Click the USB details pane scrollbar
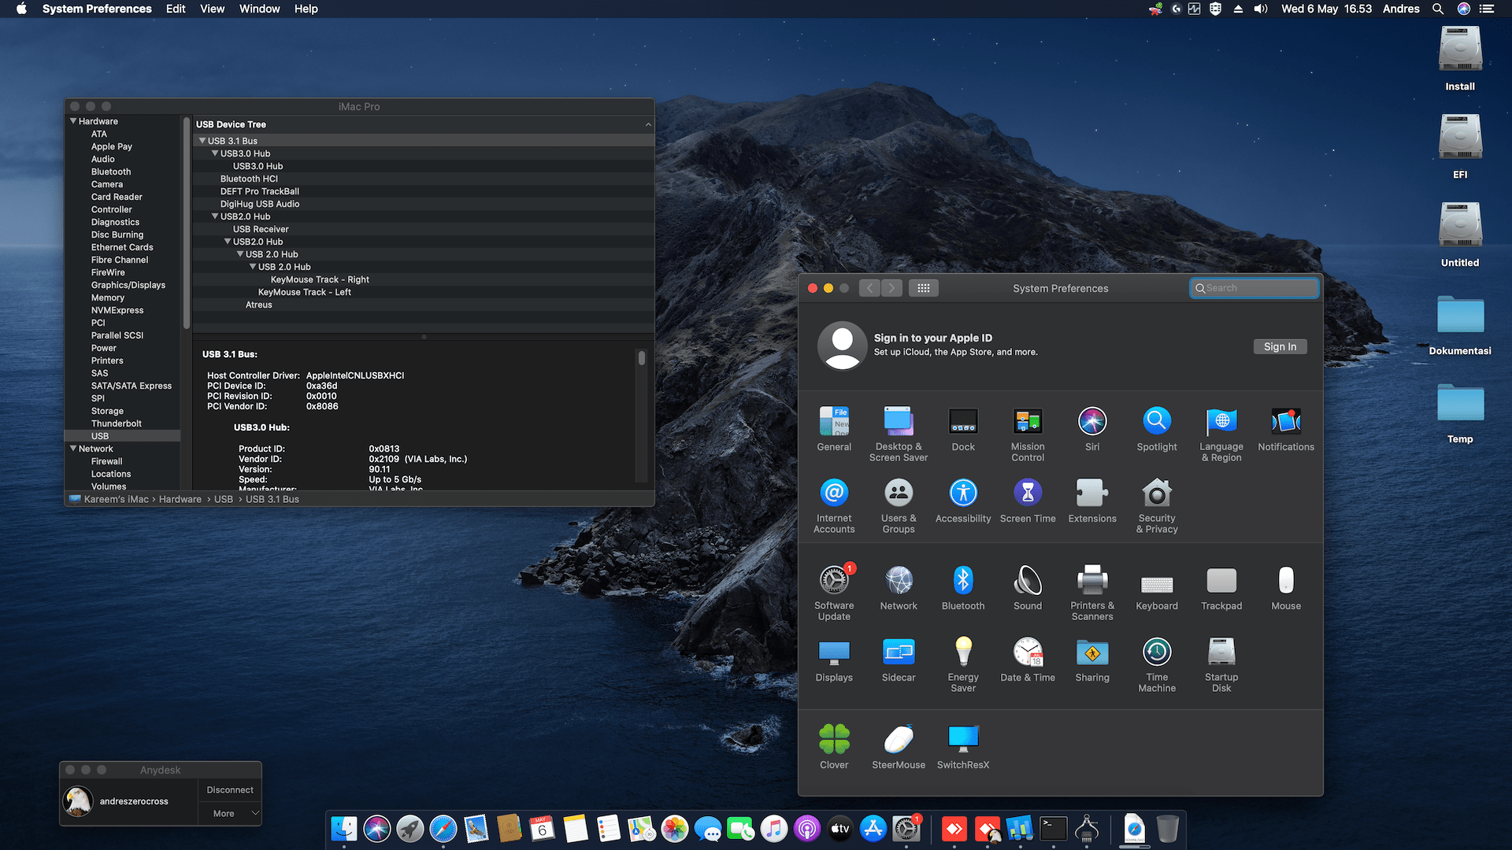The height and width of the screenshot is (850, 1512). [642, 358]
